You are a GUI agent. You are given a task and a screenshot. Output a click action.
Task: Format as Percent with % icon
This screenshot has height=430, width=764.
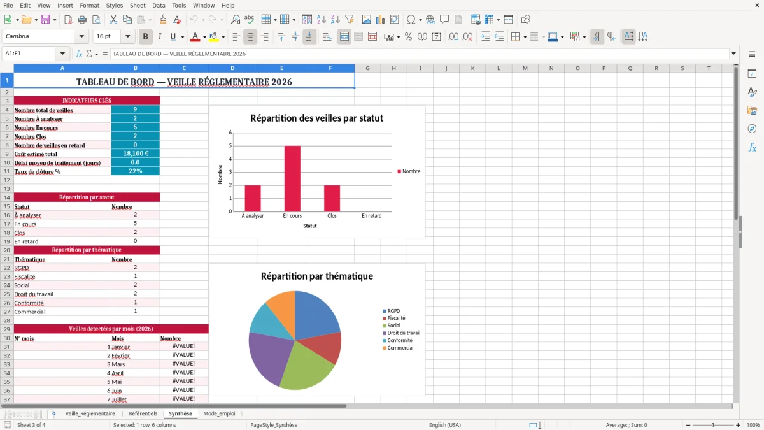[408, 36]
